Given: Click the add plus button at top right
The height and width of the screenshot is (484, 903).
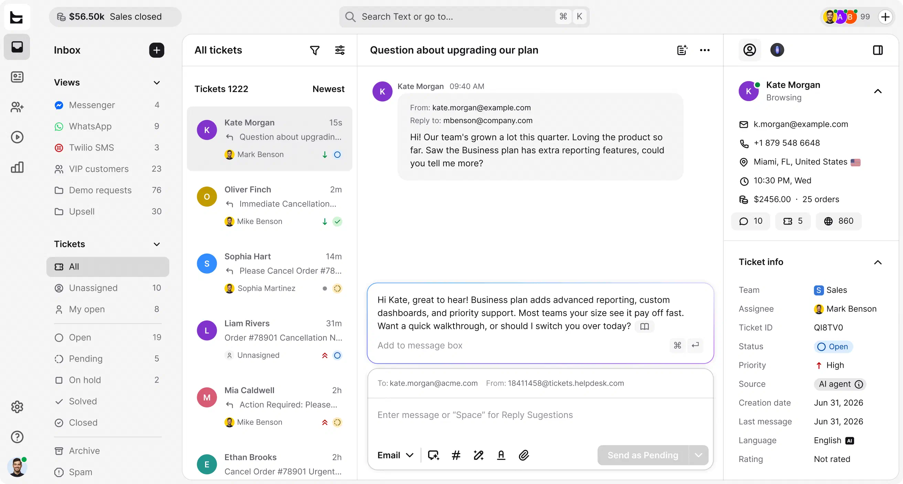Looking at the screenshot, I should click(885, 17).
